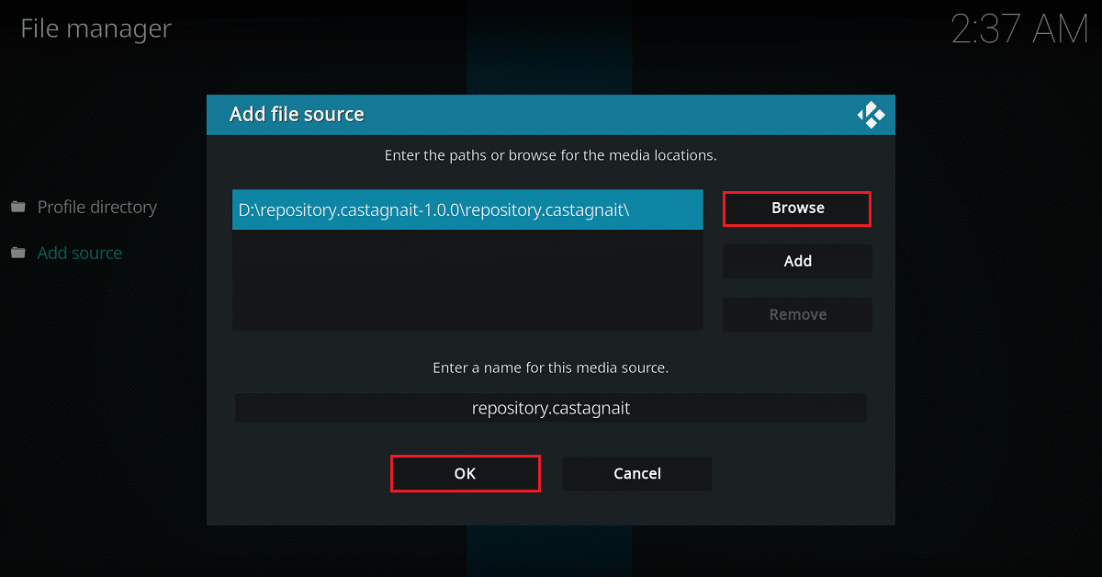Click the greyed-out Remove button
This screenshot has height=577, width=1102.
[x=797, y=314]
